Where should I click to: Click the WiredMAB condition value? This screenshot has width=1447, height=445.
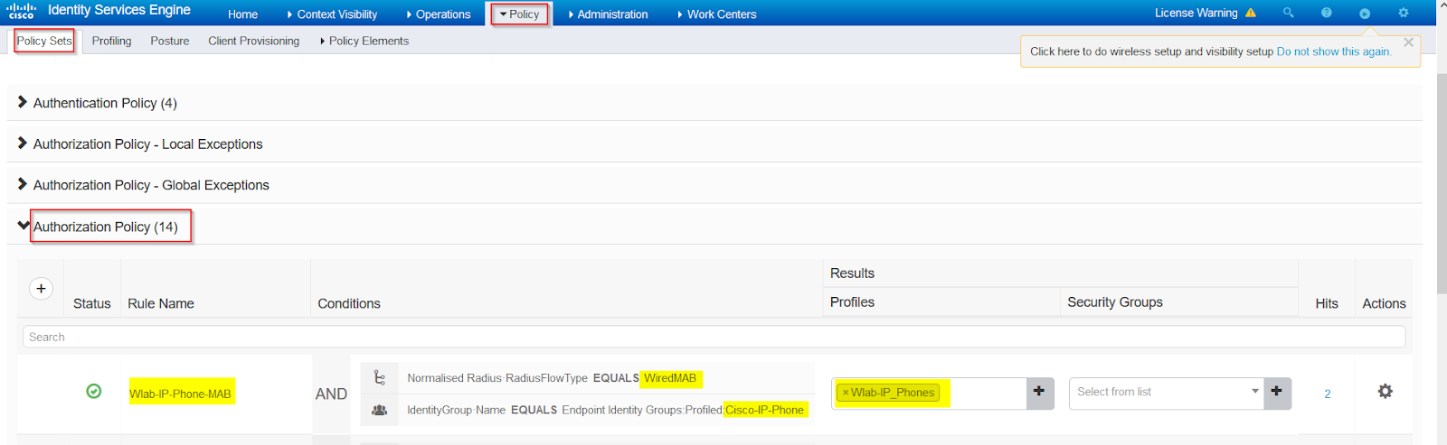pos(670,378)
